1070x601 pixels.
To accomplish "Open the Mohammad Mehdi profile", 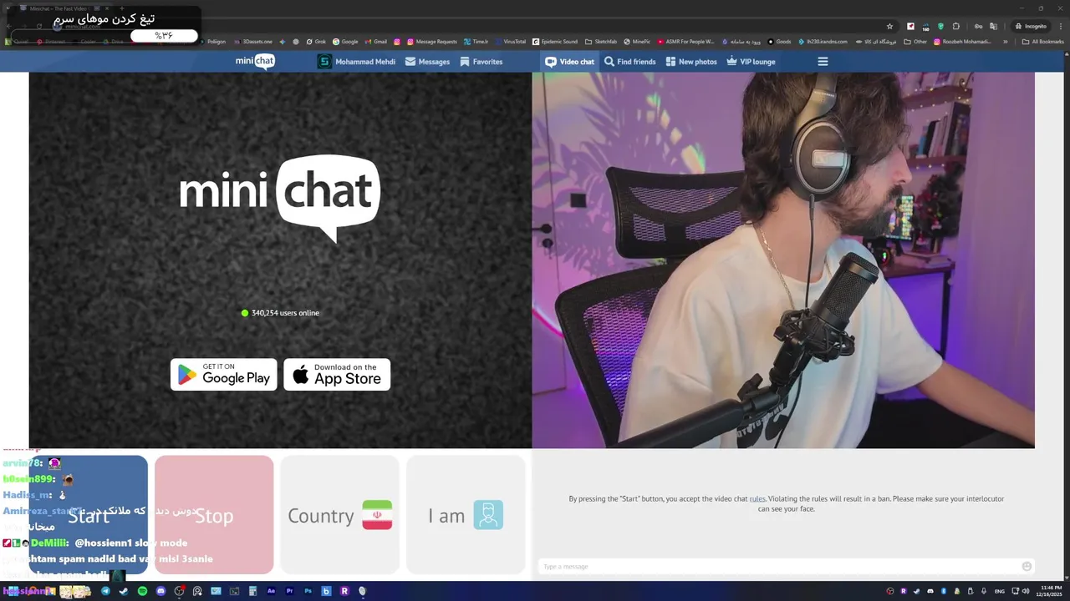I will (x=356, y=62).
